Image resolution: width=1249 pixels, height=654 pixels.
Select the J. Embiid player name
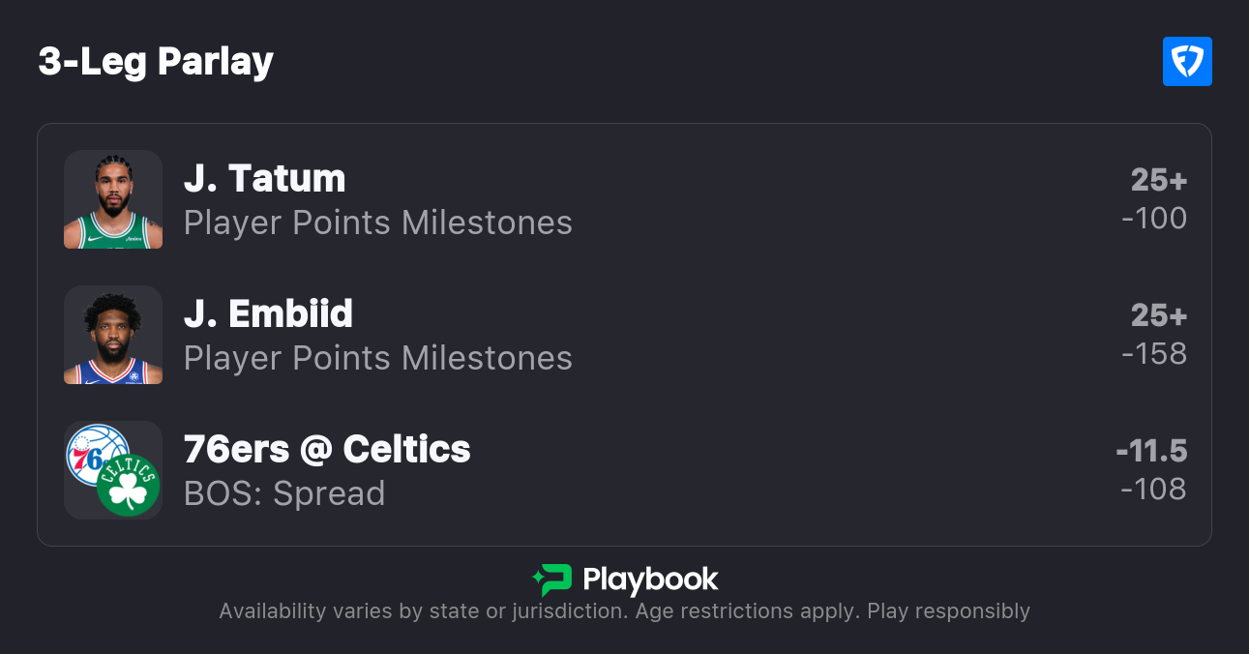pyautogui.click(x=268, y=314)
